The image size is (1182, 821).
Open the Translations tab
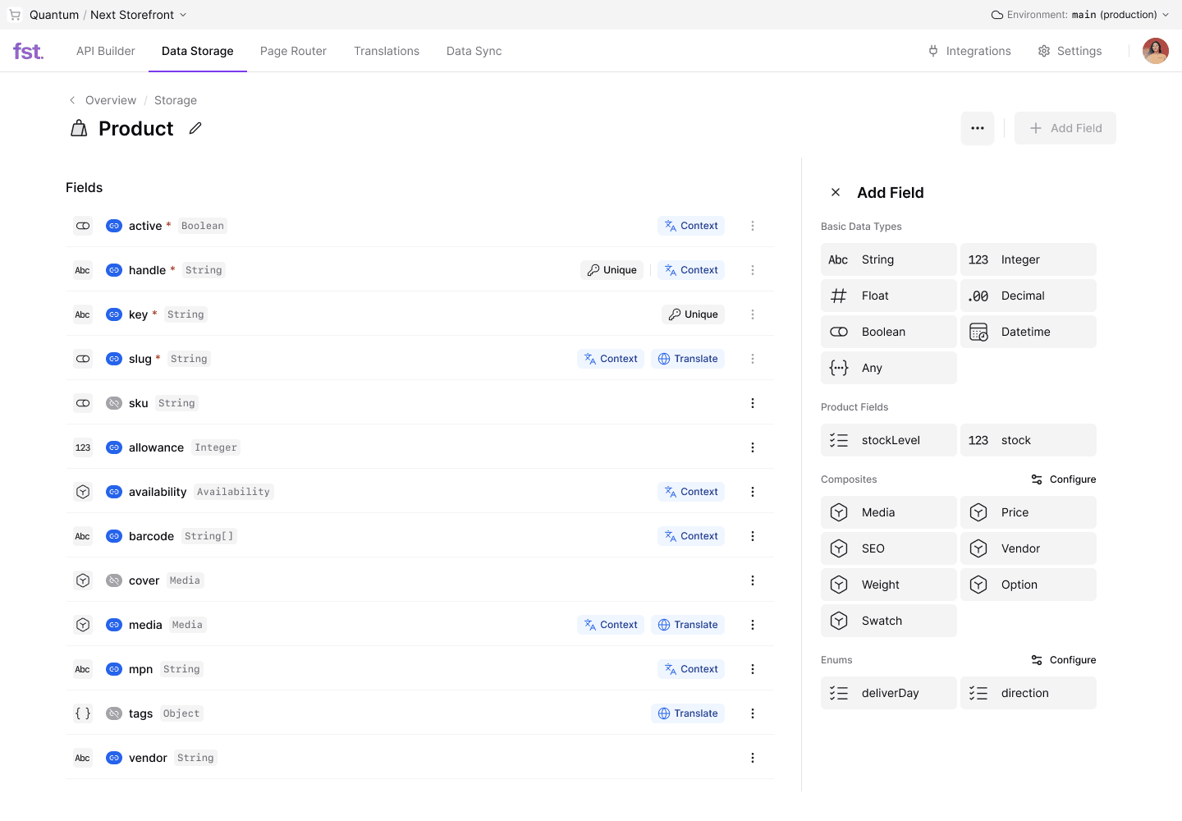coord(386,51)
